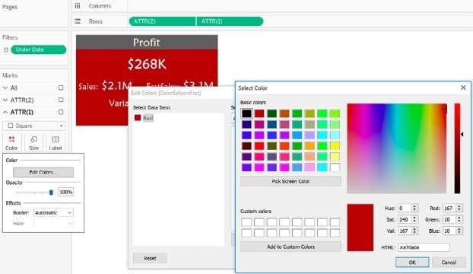Click Pick Screen Color button
Image resolution: width=473 pixels, height=274 pixels.
click(290, 181)
